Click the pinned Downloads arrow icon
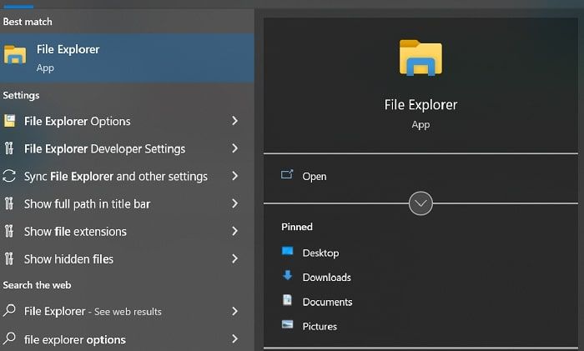Screen dimensions: 584x351 coord(287,275)
